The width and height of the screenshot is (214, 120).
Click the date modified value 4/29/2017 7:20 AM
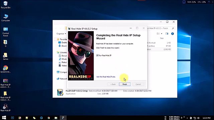pyautogui.click(x=109, y=91)
